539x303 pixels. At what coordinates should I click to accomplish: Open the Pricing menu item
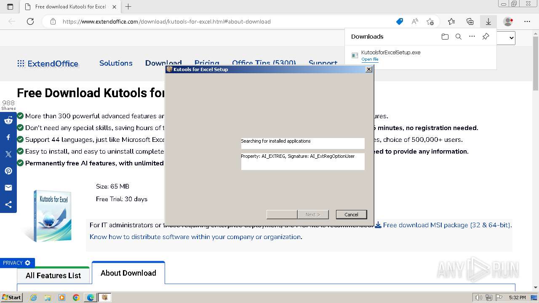tap(207, 63)
